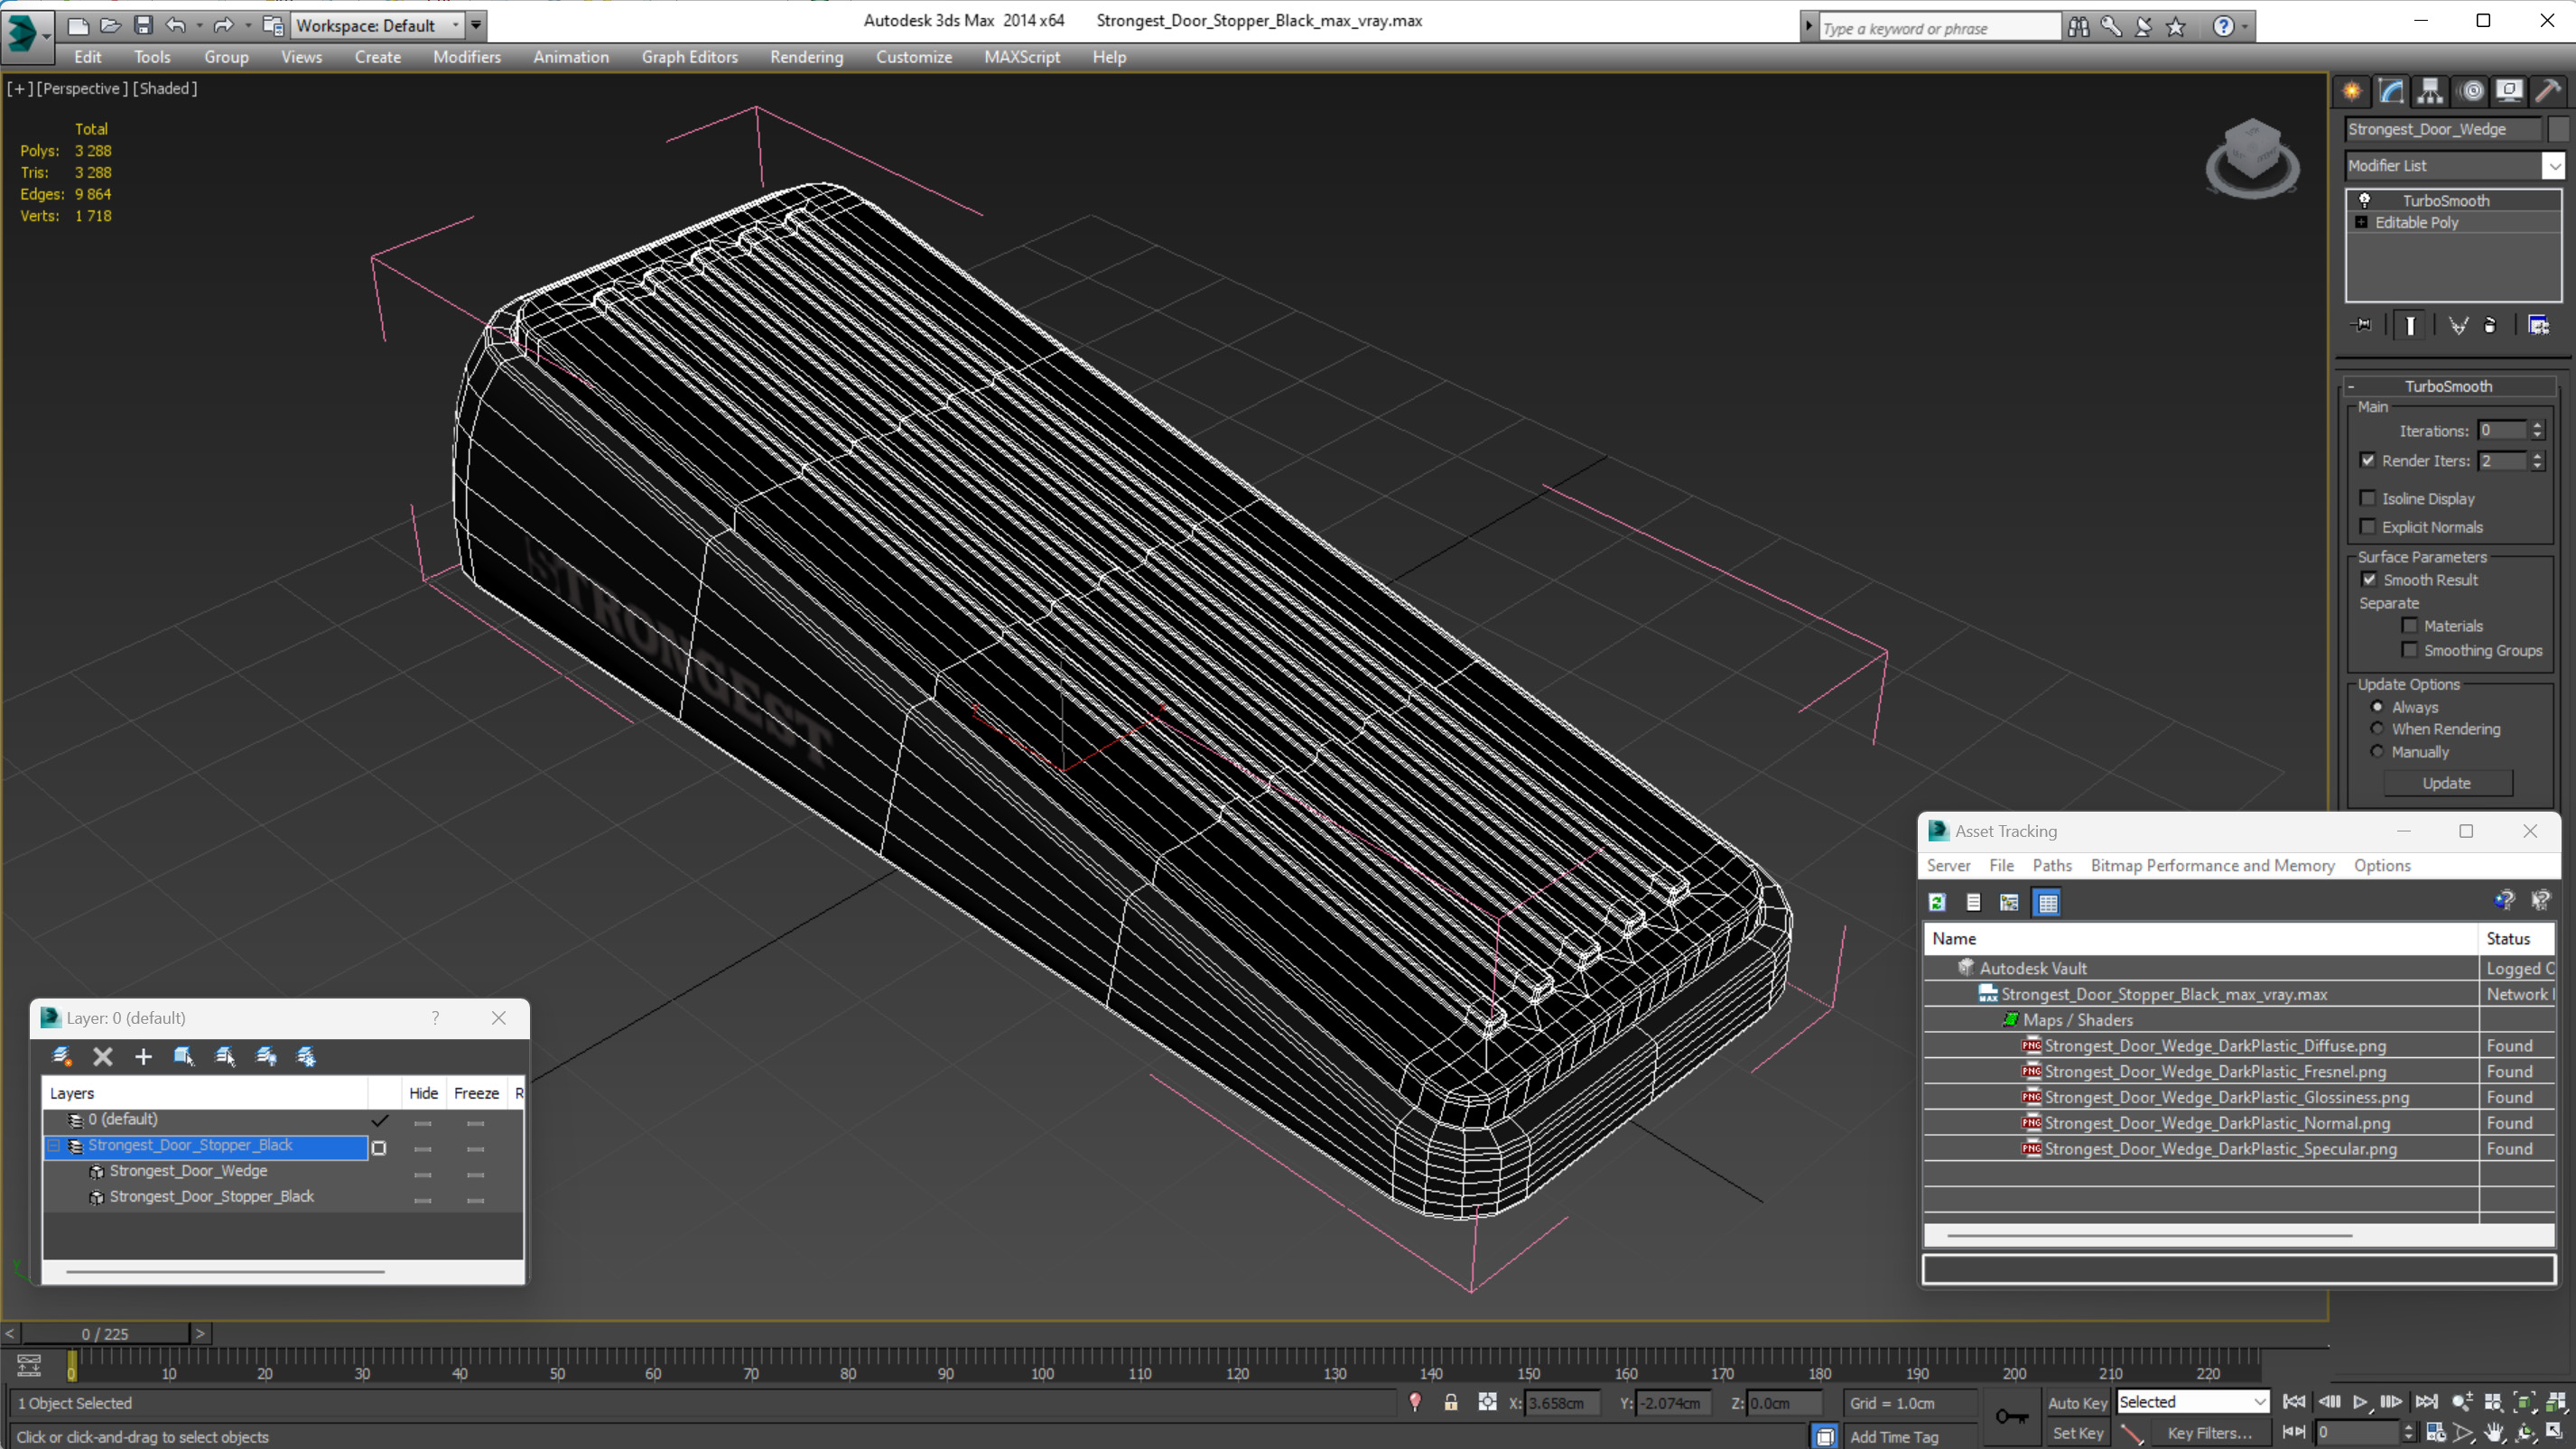Click Key Filters button
This screenshot has width=2576, height=1449.
[x=2209, y=1433]
